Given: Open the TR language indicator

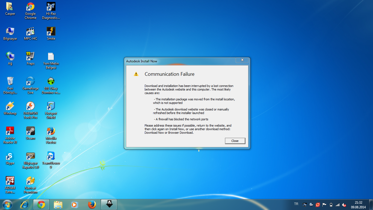Looking at the screenshot, I should coord(296,204).
